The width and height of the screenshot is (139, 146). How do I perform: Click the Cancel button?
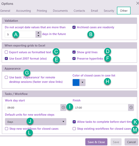coord(131,142)
